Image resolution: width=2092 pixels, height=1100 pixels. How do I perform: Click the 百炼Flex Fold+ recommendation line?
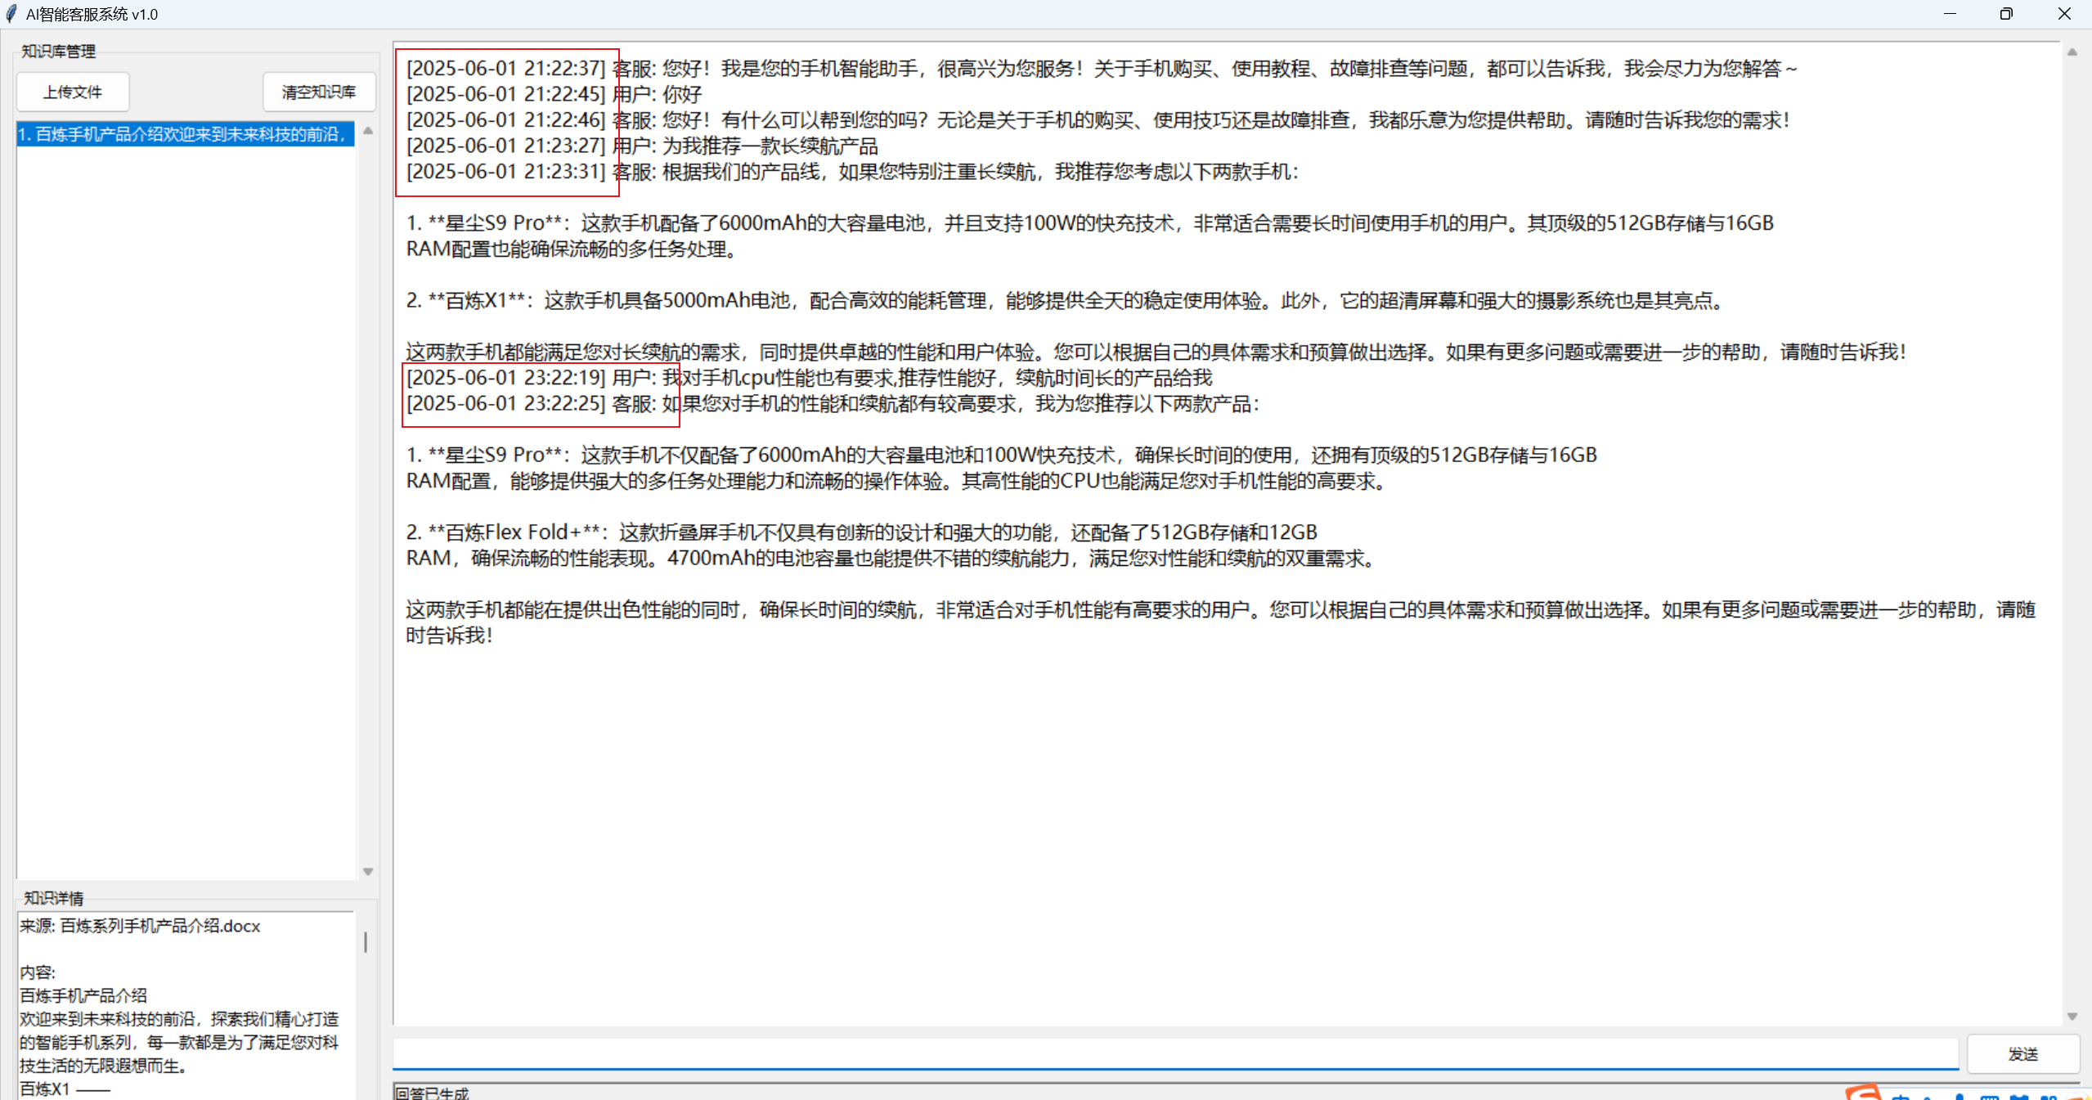(x=860, y=532)
